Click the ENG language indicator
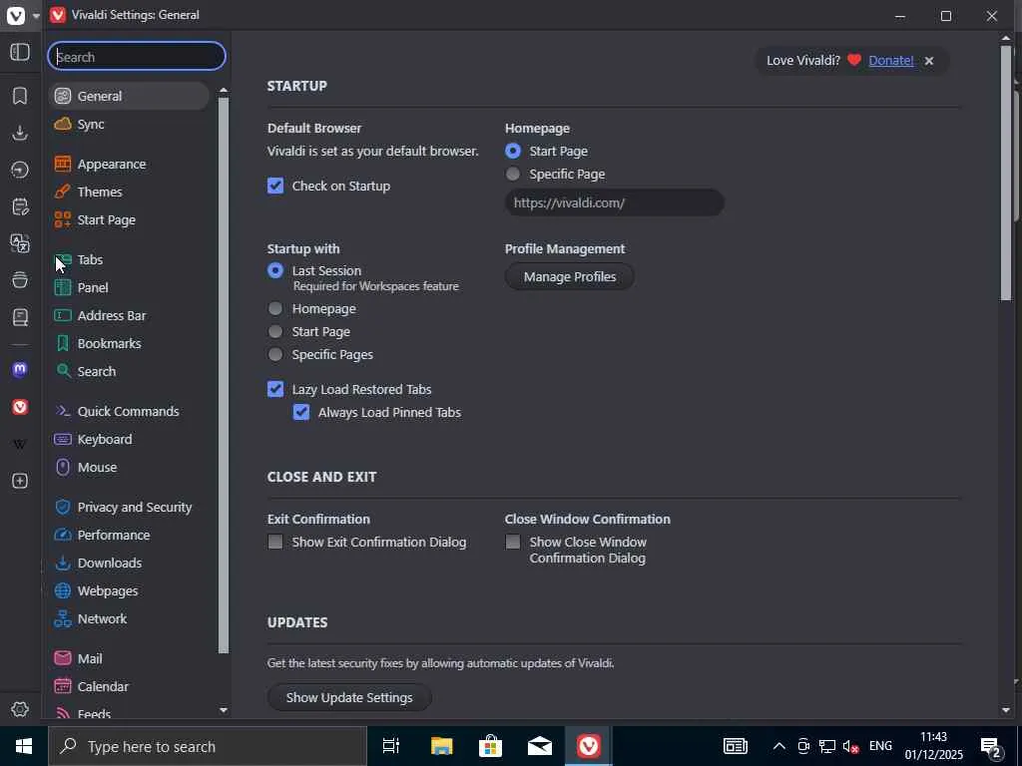 [880, 746]
